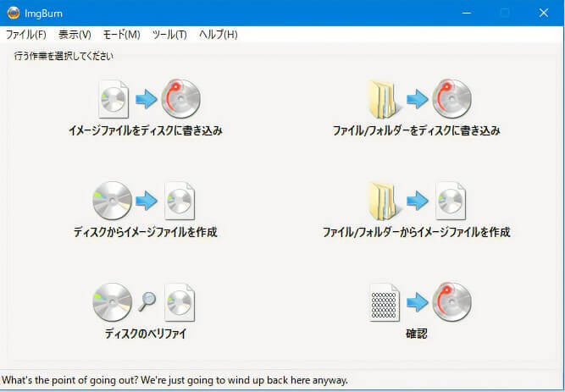Viewport: 565px width, 392px height.
Task: Open the ファイル(F) menu
Action: click(x=26, y=35)
